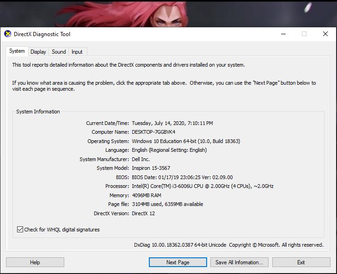Click the Current Date/Time label
Screen dimensions: 337x274
pos(107,123)
